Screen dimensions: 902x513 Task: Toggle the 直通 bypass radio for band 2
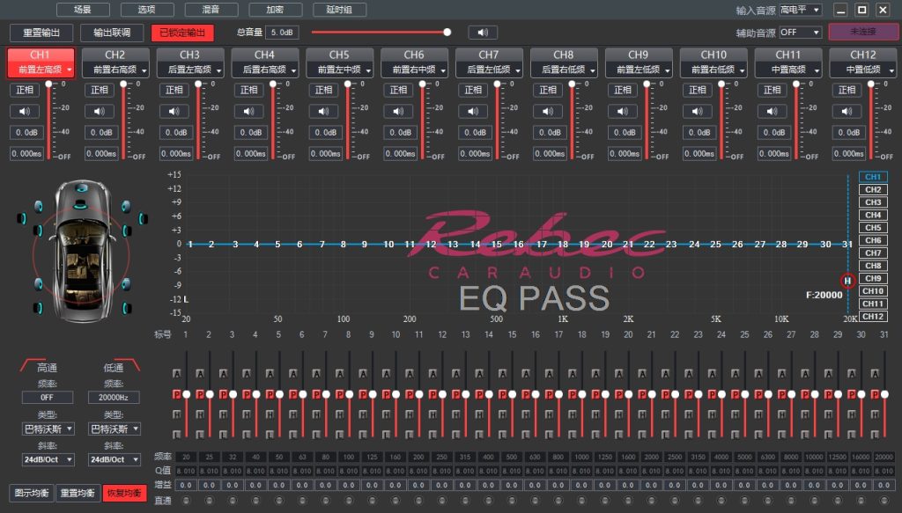tap(209, 501)
